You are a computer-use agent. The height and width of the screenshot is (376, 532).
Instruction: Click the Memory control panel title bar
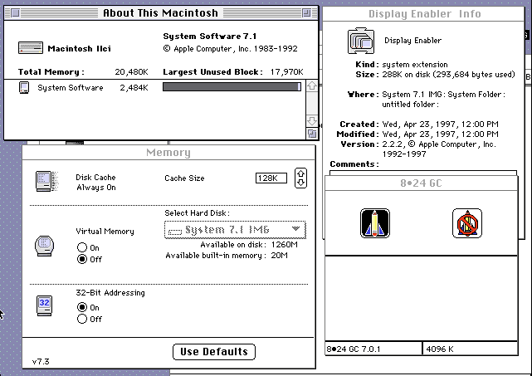[168, 153]
